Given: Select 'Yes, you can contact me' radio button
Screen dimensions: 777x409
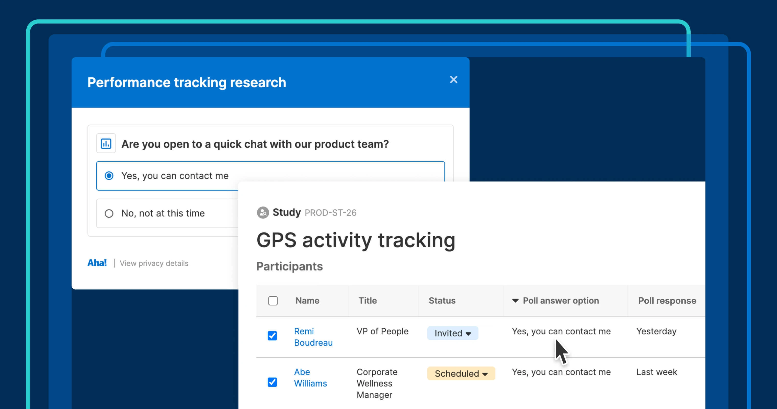Looking at the screenshot, I should (x=109, y=176).
